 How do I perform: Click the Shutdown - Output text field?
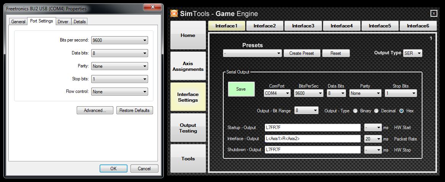313,150
